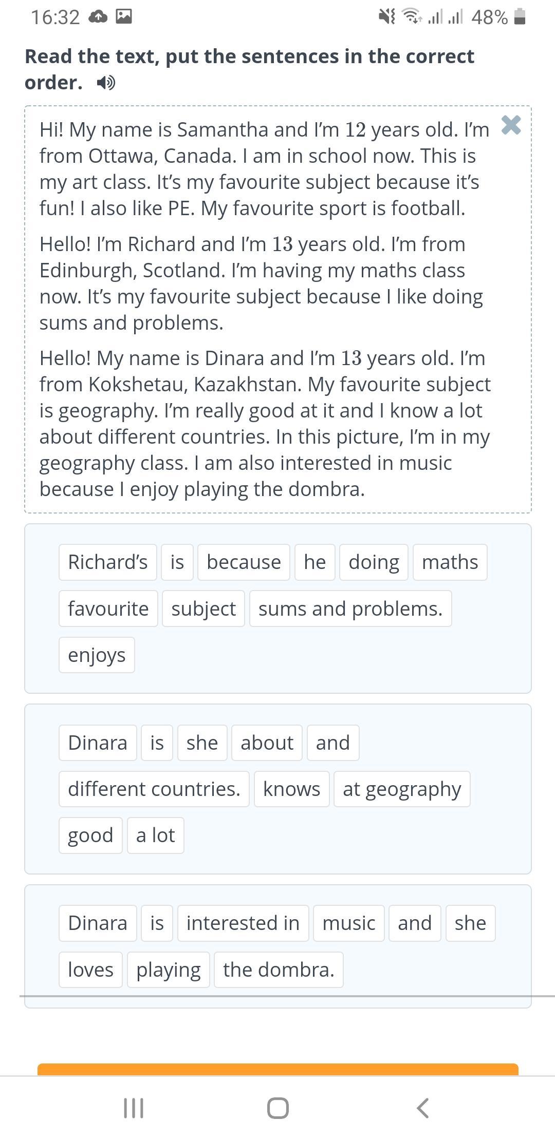Select the word tile "knows"
The image size is (555, 1140).
292,789
